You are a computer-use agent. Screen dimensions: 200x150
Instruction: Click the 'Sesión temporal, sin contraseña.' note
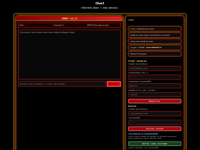coord(143,148)
